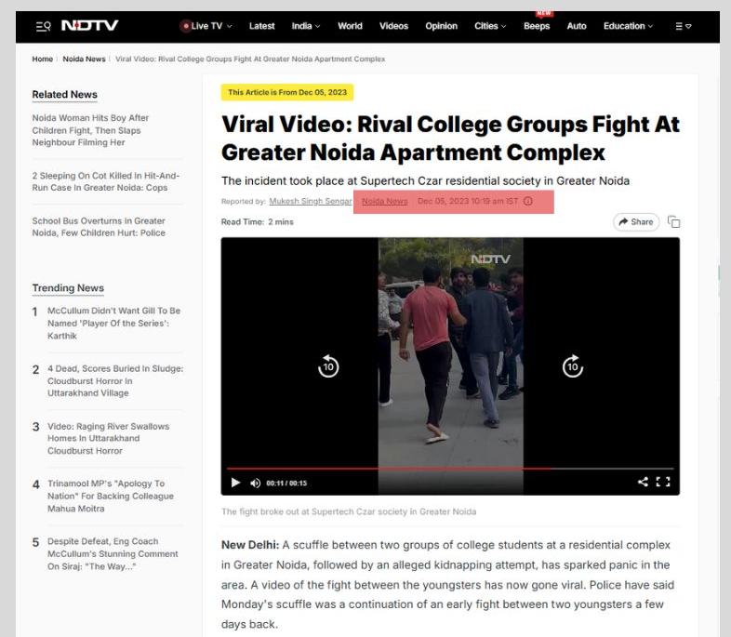Image resolution: width=731 pixels, height=637 pixels.
Task: Rewind the video 10 seconds
Action: click(x=328, y=365)
